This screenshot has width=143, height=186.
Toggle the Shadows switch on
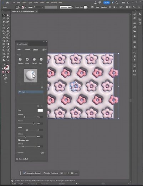point(42,153)
